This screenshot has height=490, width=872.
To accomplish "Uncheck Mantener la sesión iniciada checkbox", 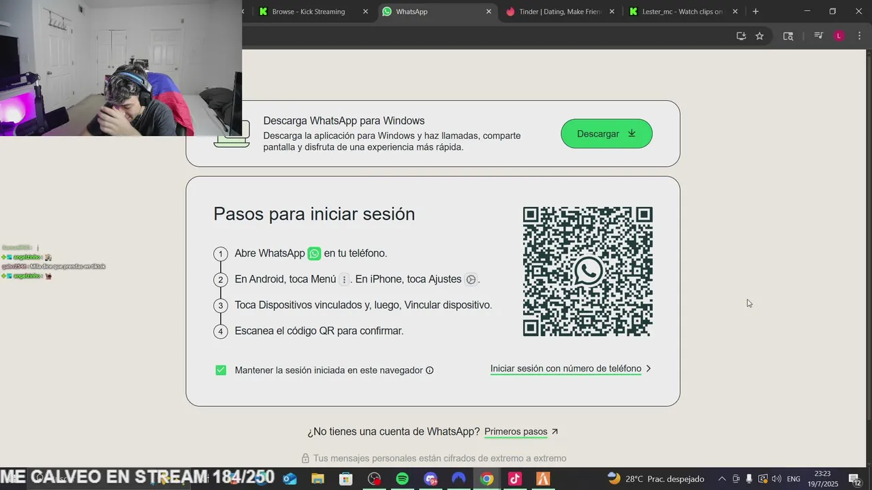I will [221, 370].
